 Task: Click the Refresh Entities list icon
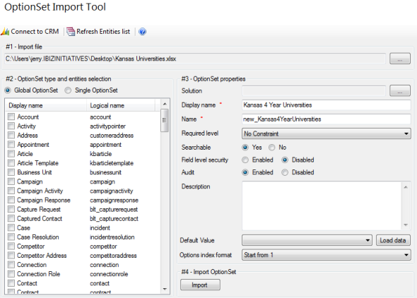[x=71, y=32]
